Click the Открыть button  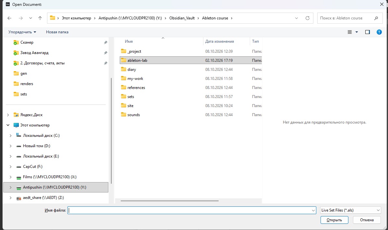[x=334, y=220]
